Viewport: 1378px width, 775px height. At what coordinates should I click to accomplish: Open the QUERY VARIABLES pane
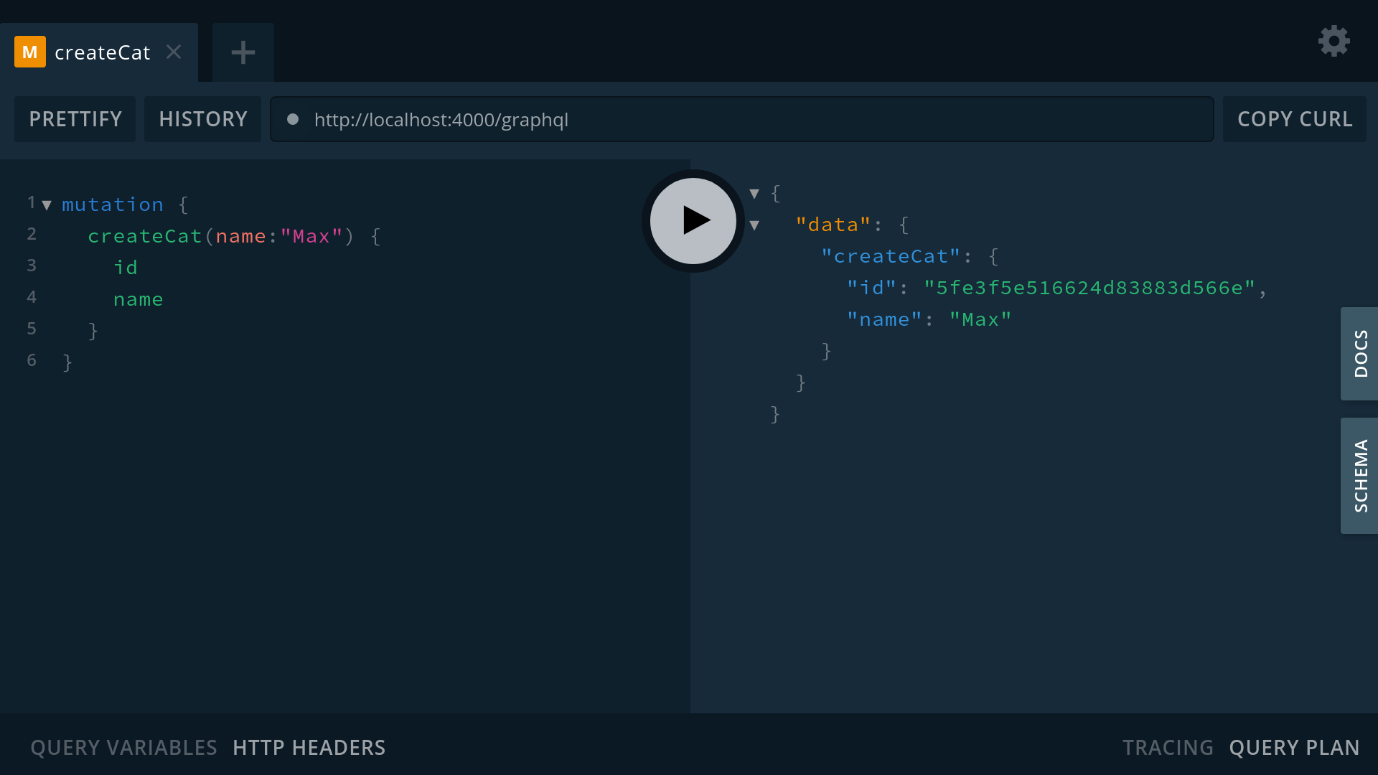pyautogui.click(x=123, y=747)
